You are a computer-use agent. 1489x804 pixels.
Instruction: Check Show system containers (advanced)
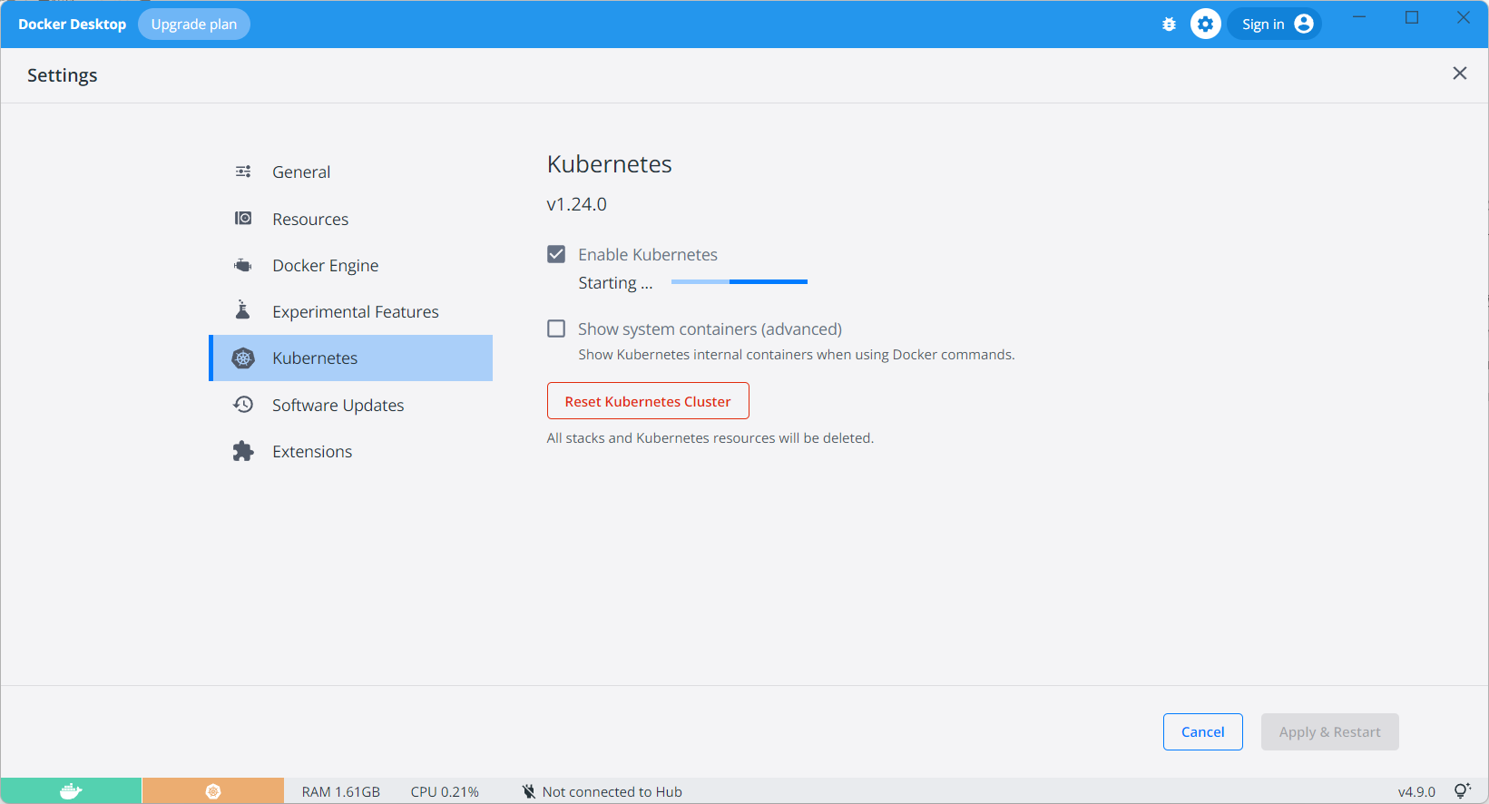[556, 328]
